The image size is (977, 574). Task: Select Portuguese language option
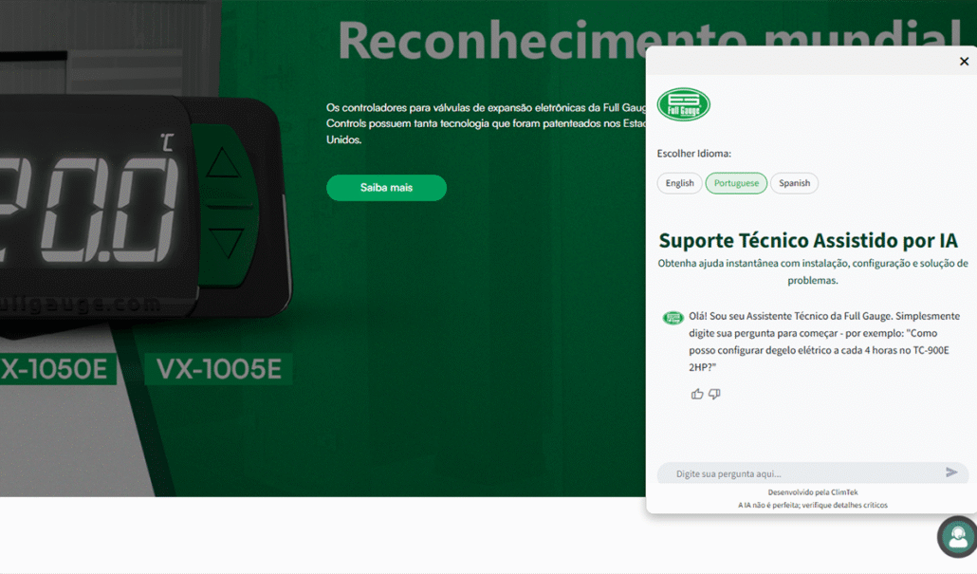click(736, 183)
